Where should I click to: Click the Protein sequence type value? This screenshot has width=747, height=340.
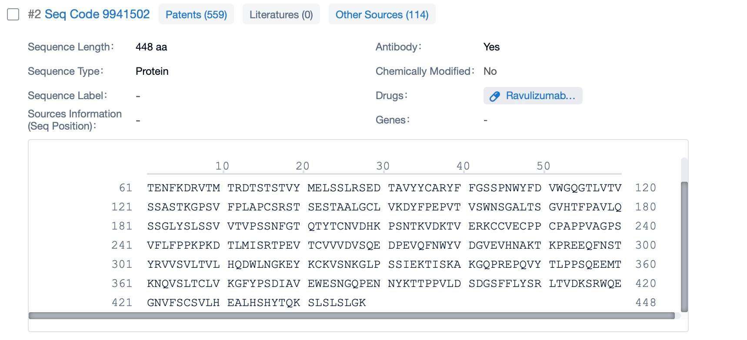coord(152,71)
